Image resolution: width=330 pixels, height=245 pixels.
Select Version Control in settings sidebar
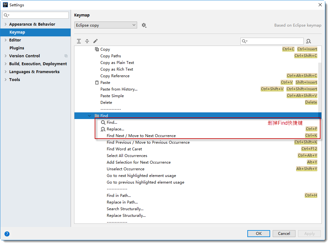tap(24, 56)
